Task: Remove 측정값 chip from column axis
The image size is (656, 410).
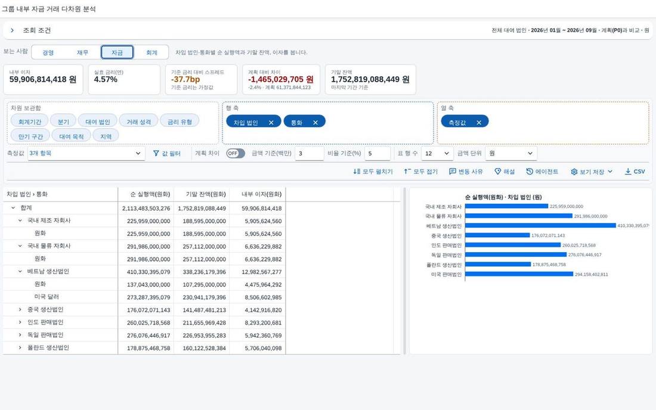Action: point(479,122)
